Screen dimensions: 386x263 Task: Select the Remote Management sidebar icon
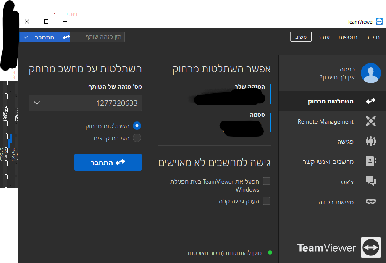(370, 121)
